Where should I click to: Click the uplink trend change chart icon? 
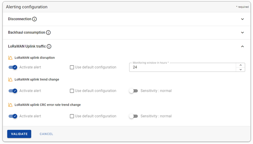point(10,80)
